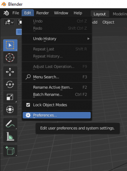Click Adjust Last Operation... entry
Viewport: 127px width, 171px height.
pos(57,67)
